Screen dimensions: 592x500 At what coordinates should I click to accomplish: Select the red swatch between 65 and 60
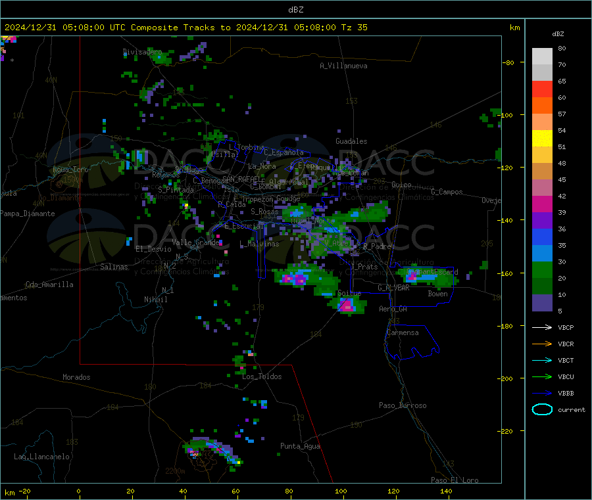pyautogui.click(x=542, y=89)
